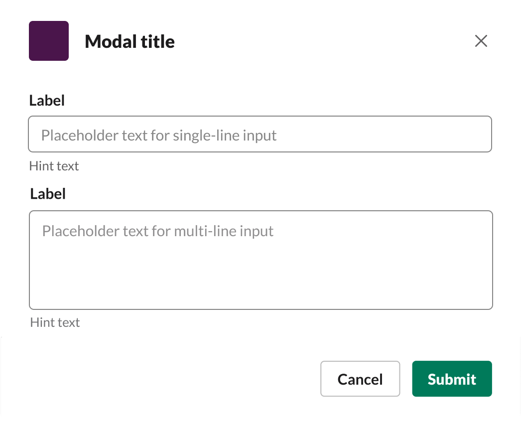
Task: Click the Cancel button
Action: pos(360,379)
